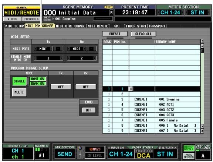Screen dimensions: 213x162
Task: Toggle the OMNI ON button
Action: [x=38, y=79]
